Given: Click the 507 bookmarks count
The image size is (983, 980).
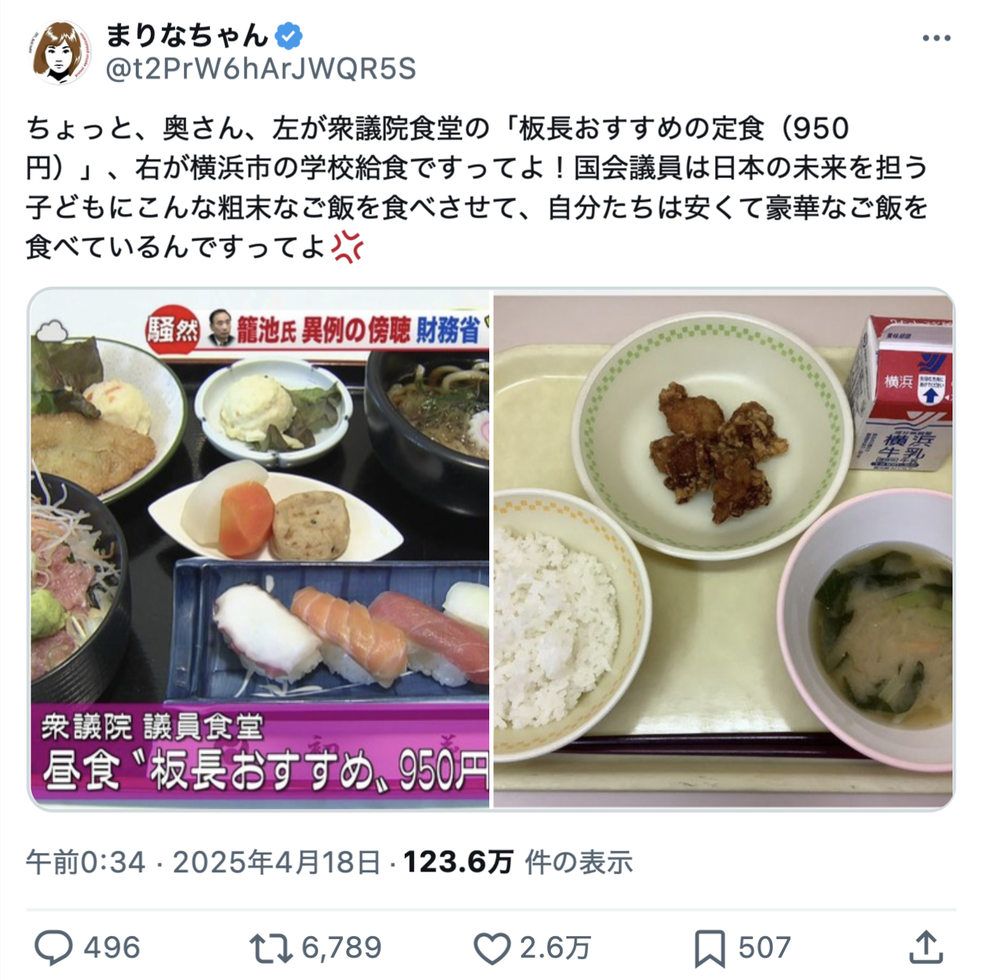Looking at the screenshot, I should (x=765, y=948).
